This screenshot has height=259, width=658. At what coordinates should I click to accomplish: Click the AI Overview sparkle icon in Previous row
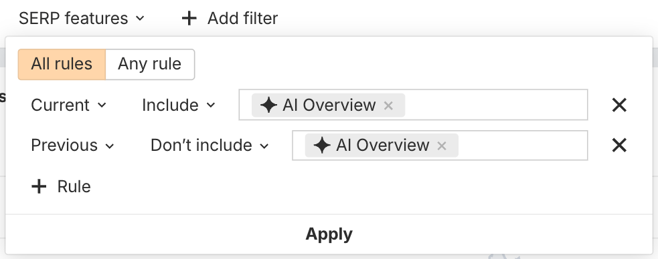[x=322, y=146]
